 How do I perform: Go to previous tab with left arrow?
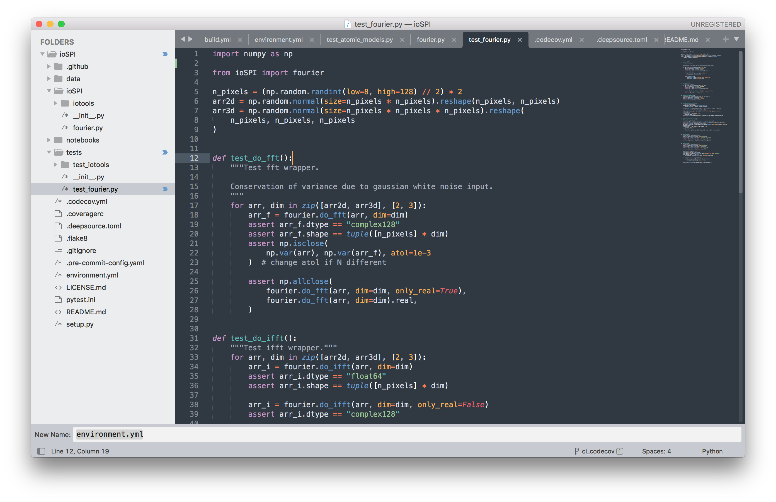(x=183, y=39)
